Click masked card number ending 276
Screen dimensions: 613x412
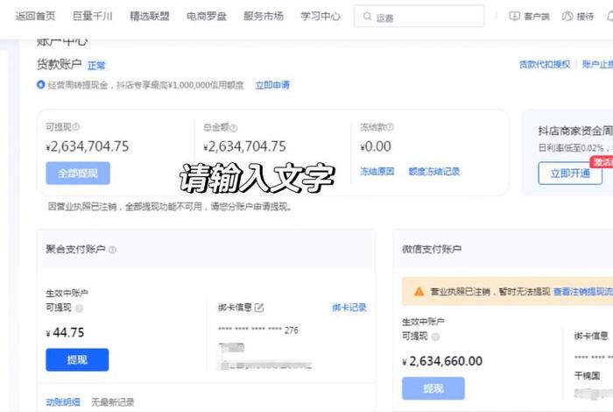point(258,330)
